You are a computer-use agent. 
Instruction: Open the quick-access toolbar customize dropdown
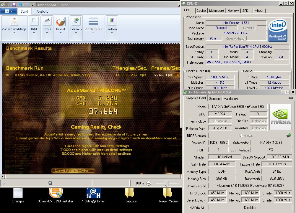click(x=32, y=5)
